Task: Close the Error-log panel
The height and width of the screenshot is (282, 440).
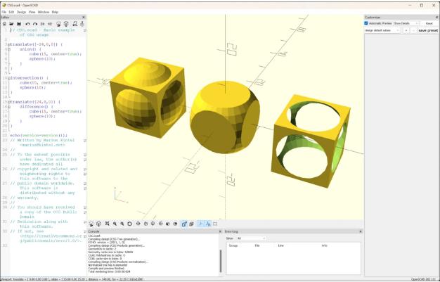Action: pos(361,231)
